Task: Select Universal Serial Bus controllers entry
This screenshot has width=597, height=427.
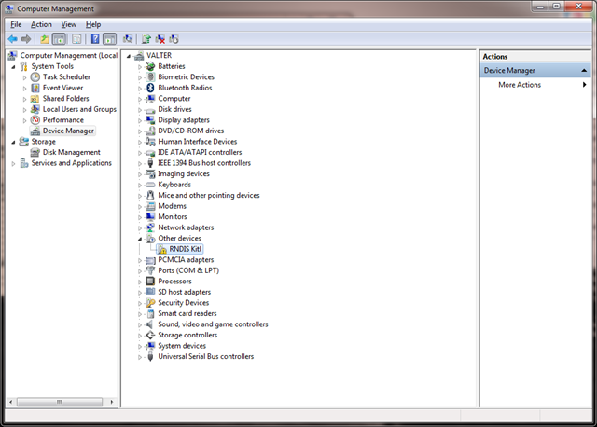Action: click(205, 356)
